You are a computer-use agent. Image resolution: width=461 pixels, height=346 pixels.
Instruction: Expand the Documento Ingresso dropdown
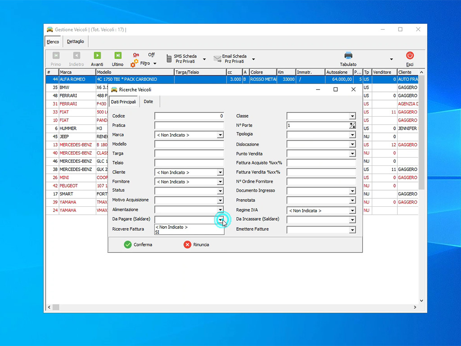tap(352, 191)
